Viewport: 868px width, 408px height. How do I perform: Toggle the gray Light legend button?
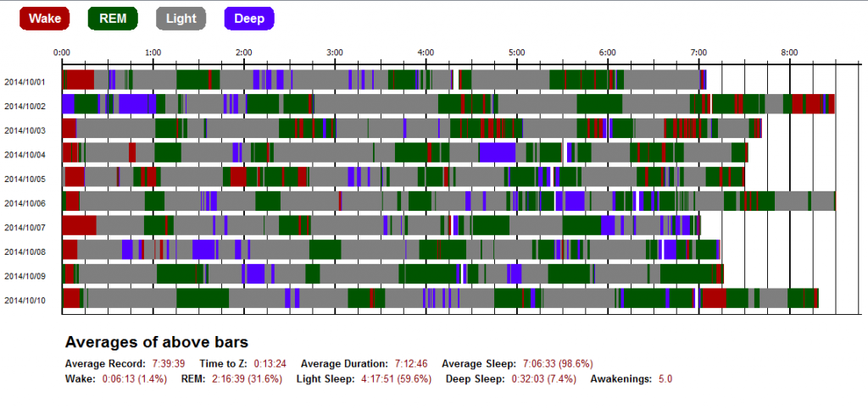(x=181, y=19)
